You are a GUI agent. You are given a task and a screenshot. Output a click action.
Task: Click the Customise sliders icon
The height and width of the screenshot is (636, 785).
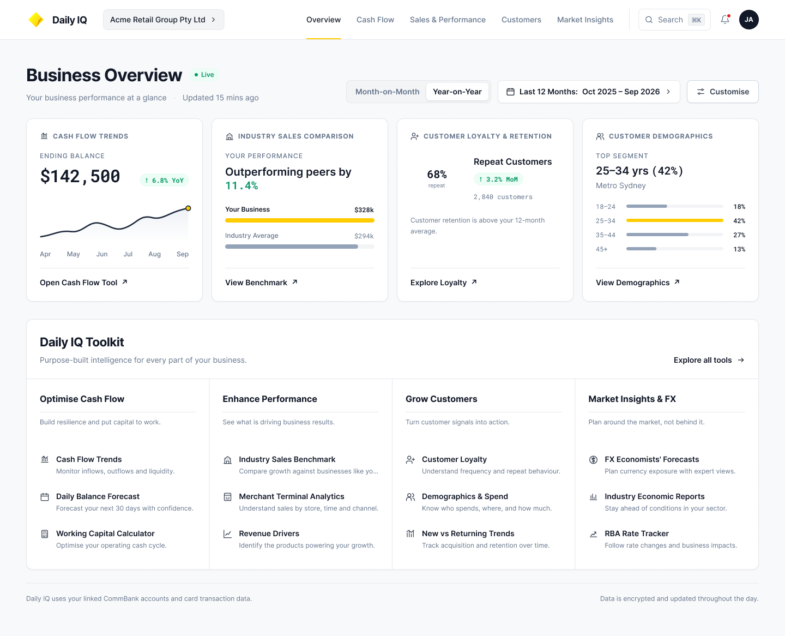click(x=701, y=92)
